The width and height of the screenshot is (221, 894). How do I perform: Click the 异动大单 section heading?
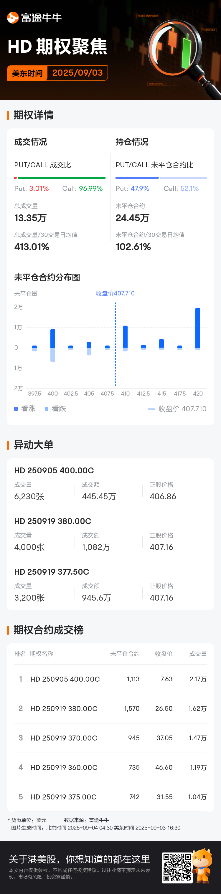pos(33,445)
